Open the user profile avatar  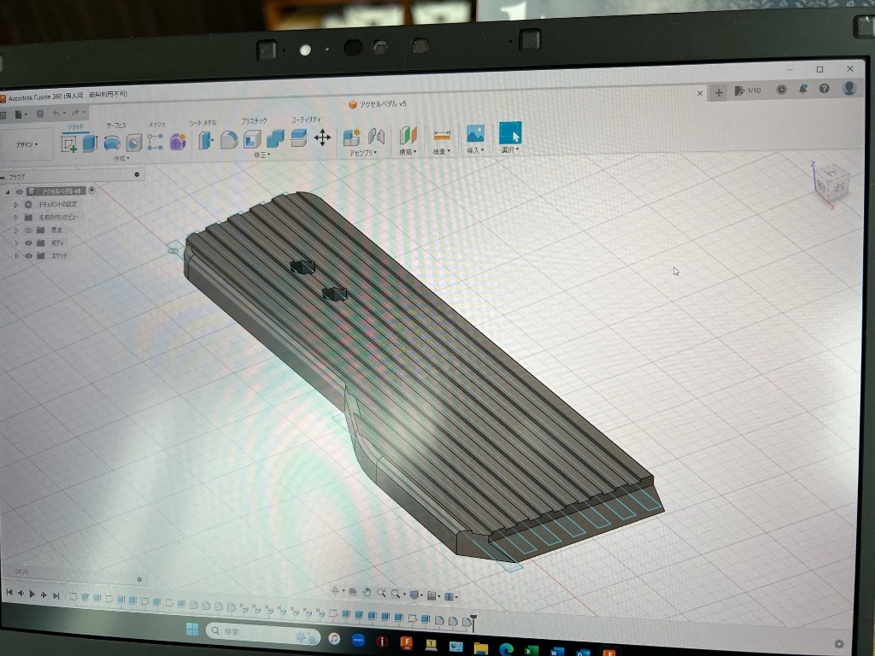coord(849,88)
